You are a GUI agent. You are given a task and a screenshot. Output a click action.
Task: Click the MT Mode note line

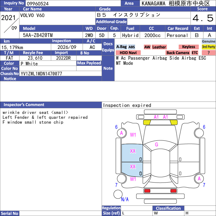point(124,63)
